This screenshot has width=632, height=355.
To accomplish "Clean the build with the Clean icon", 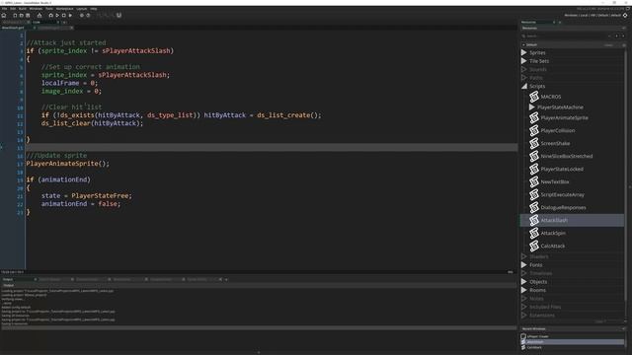I will click(x=70, y=16).
